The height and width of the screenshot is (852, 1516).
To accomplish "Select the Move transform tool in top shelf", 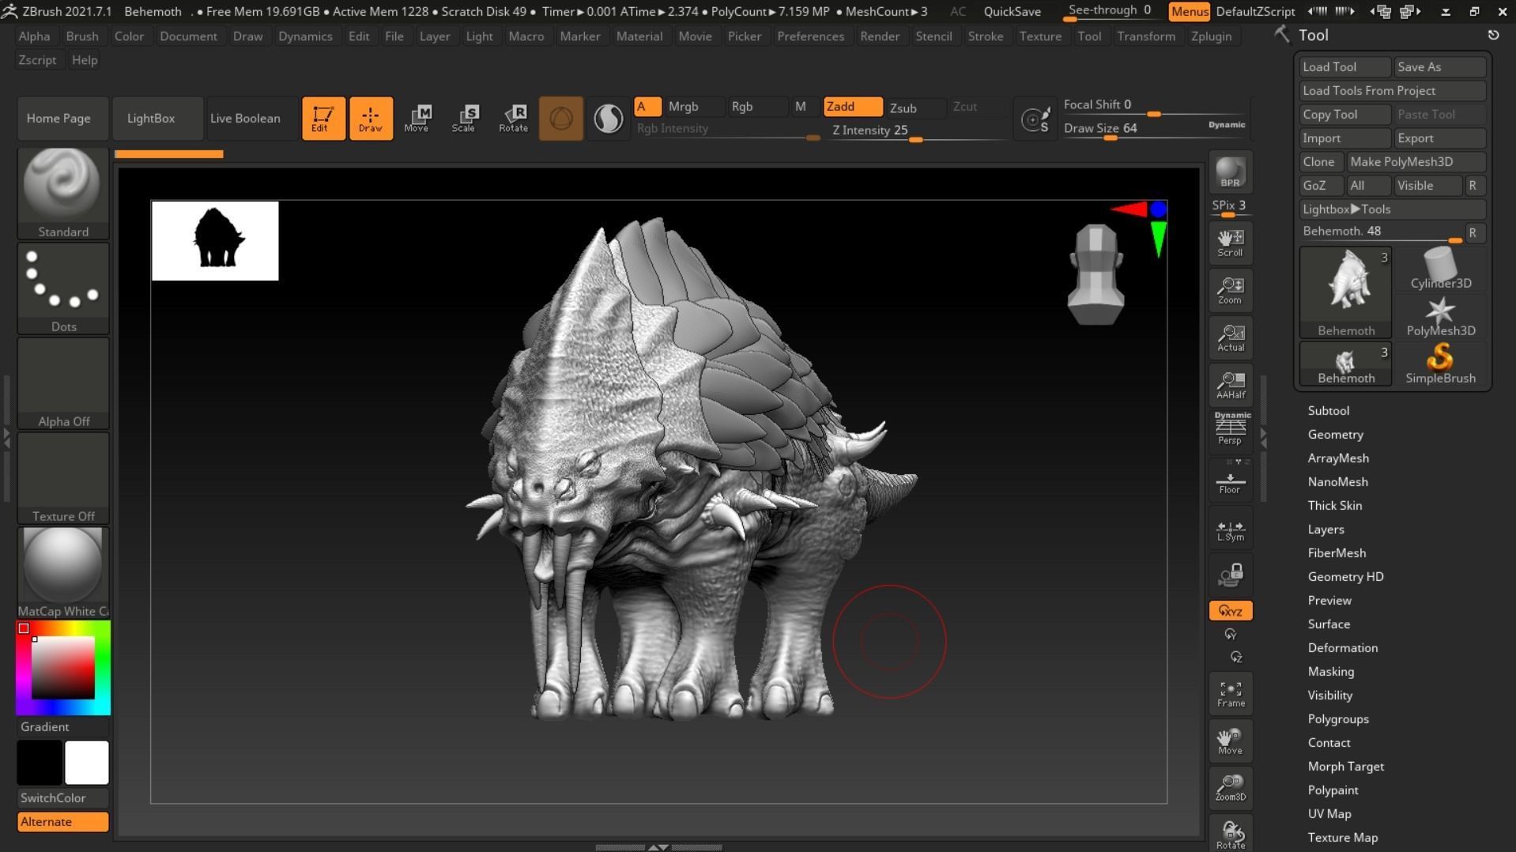I will point(417,118).
